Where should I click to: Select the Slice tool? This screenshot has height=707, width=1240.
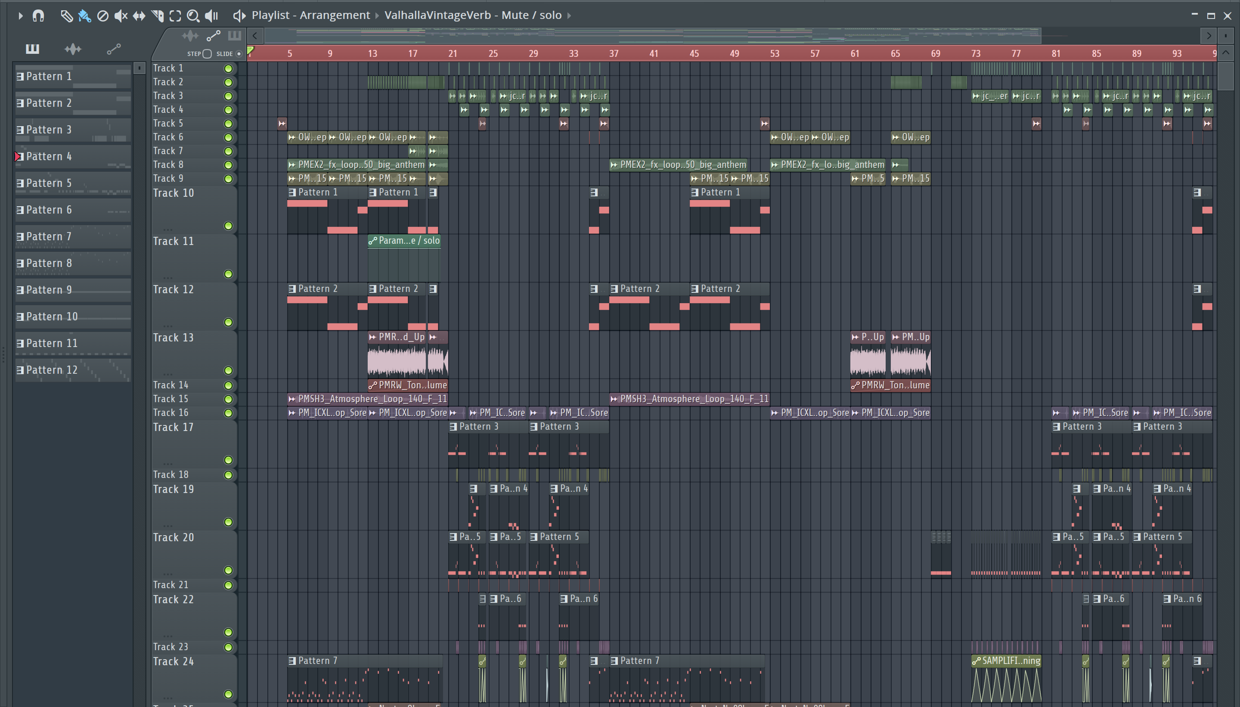[157, 16]
